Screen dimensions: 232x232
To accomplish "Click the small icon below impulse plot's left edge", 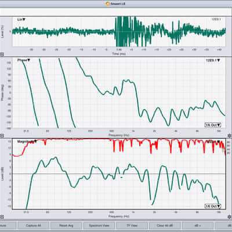I will (2, 55).
